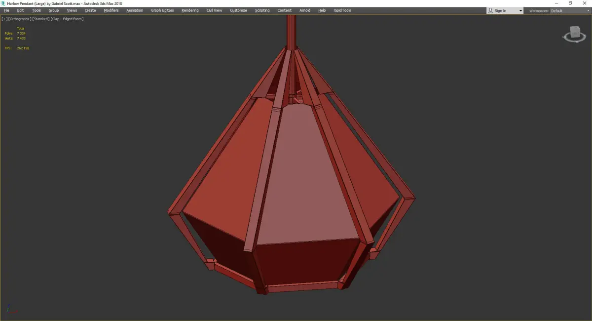Open the Create menu
592x321 pixels.
[x=90, y=10]
